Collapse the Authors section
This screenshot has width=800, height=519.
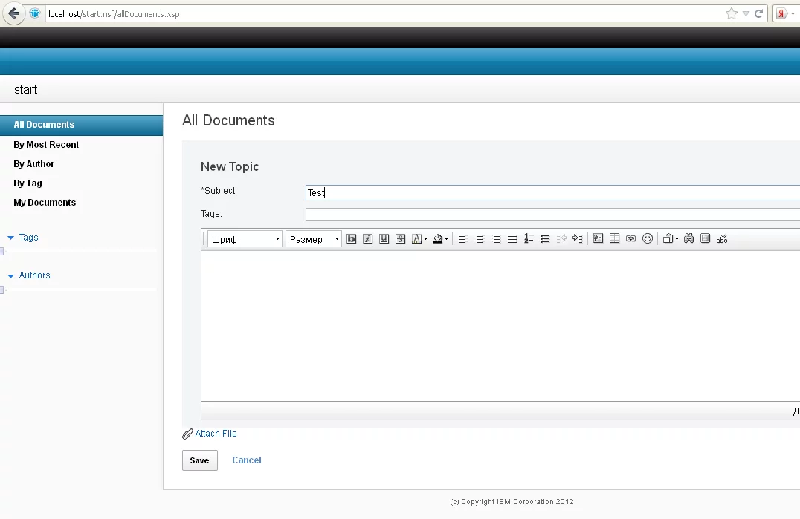10,275
